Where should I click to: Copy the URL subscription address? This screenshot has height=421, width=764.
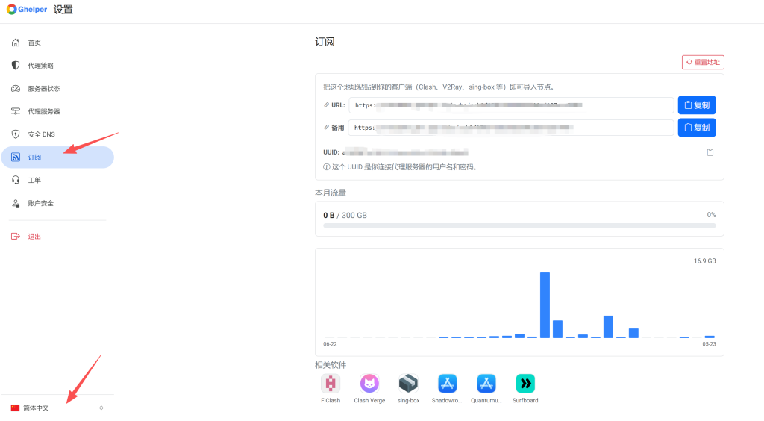click(697, 105)
